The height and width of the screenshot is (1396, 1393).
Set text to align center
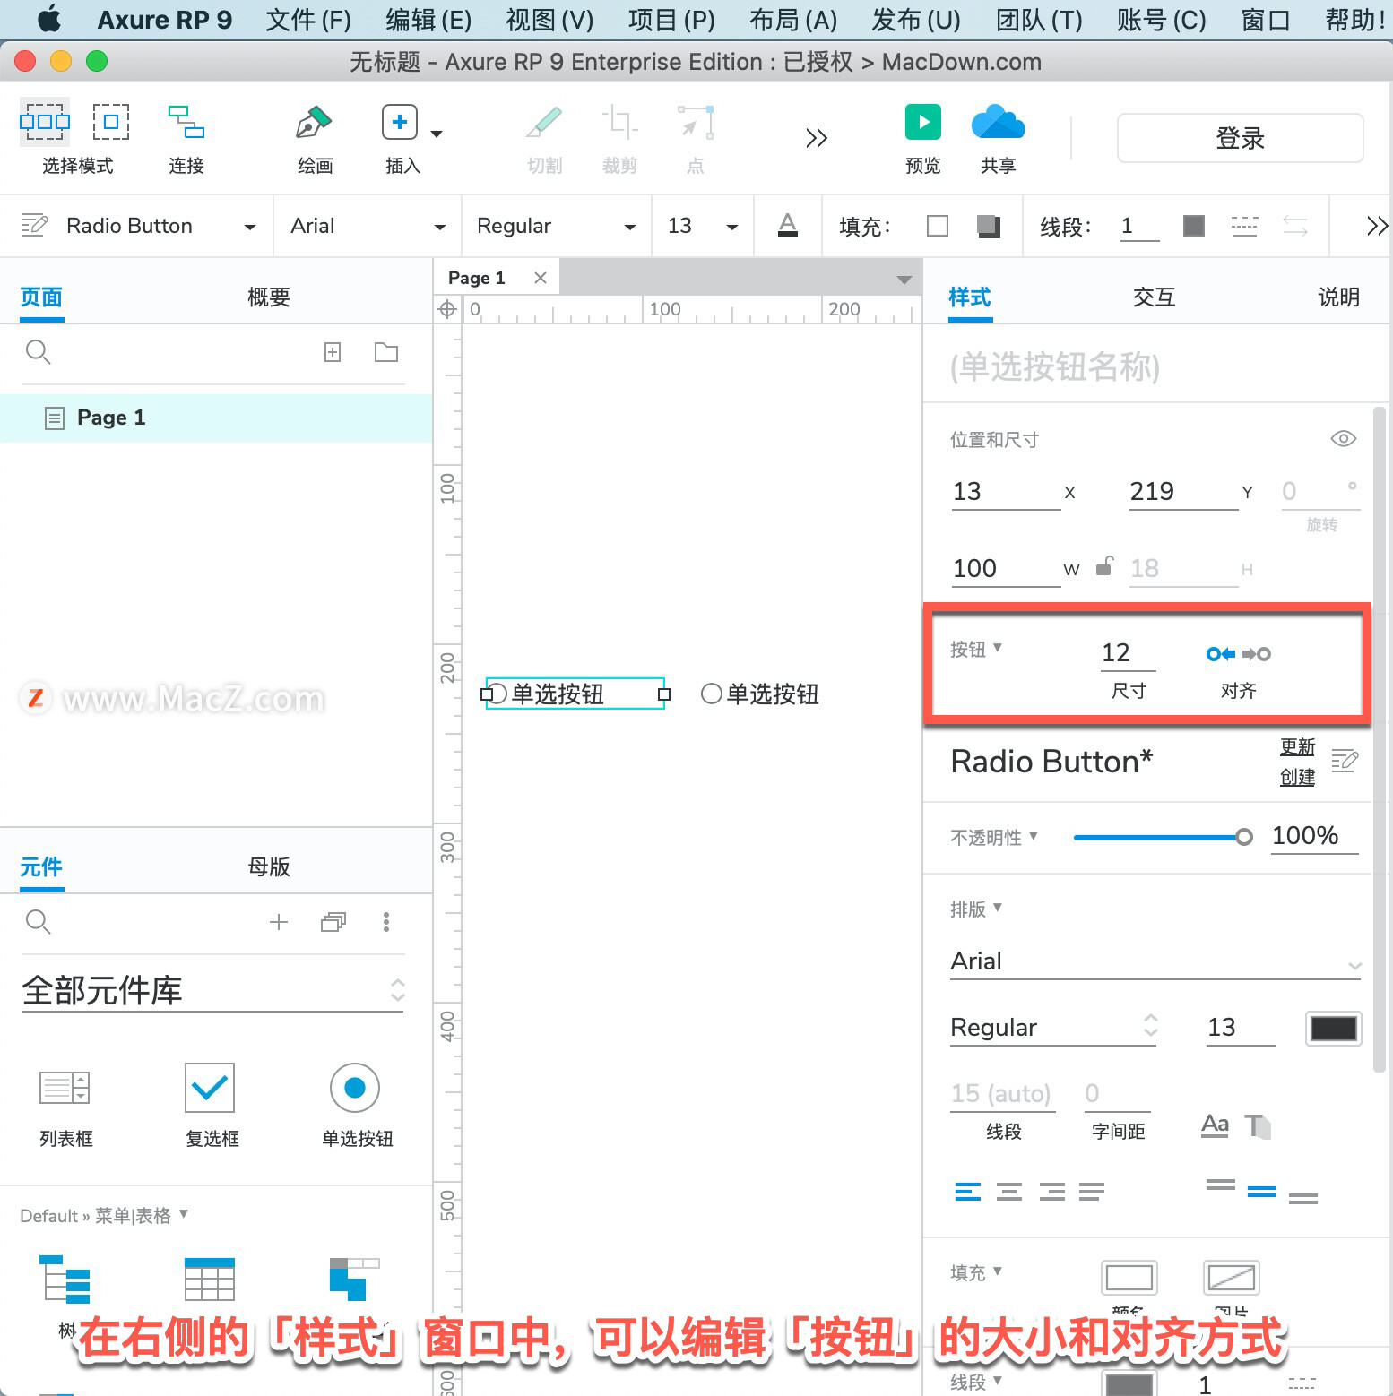[1009, 1192]
